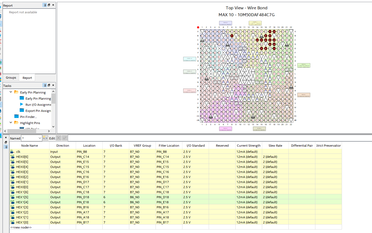This screenshot has height=233, width=372.
Task: Click the input pin icon of clk
Action: pyautogui.click(x=12, y=151)
